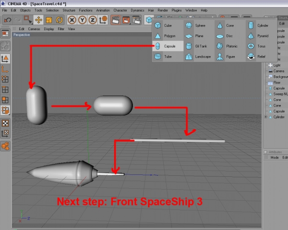Render to Picture Viewer icon
288x230 pixels.
coord(126,20)
